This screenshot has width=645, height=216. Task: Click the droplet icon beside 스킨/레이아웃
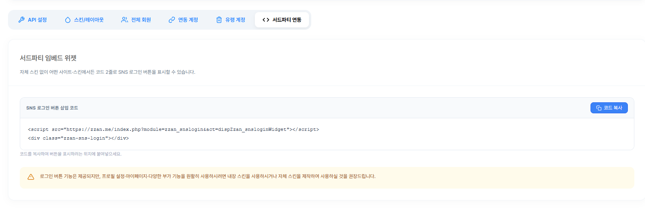(68, 20)
